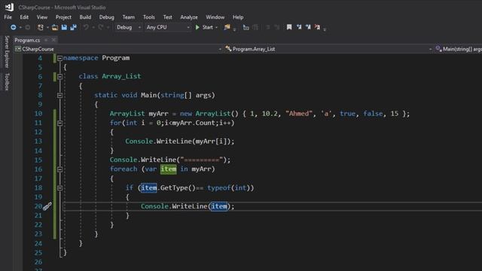The width and height of the screenshot is (482, 271).
Task: Open the CSharpCourse project navigation dropdown
Action: [118, 49]
